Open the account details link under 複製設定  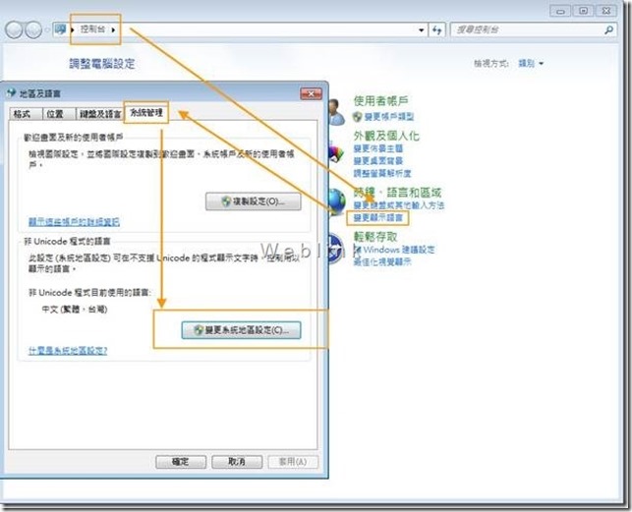tap(74, 222)
